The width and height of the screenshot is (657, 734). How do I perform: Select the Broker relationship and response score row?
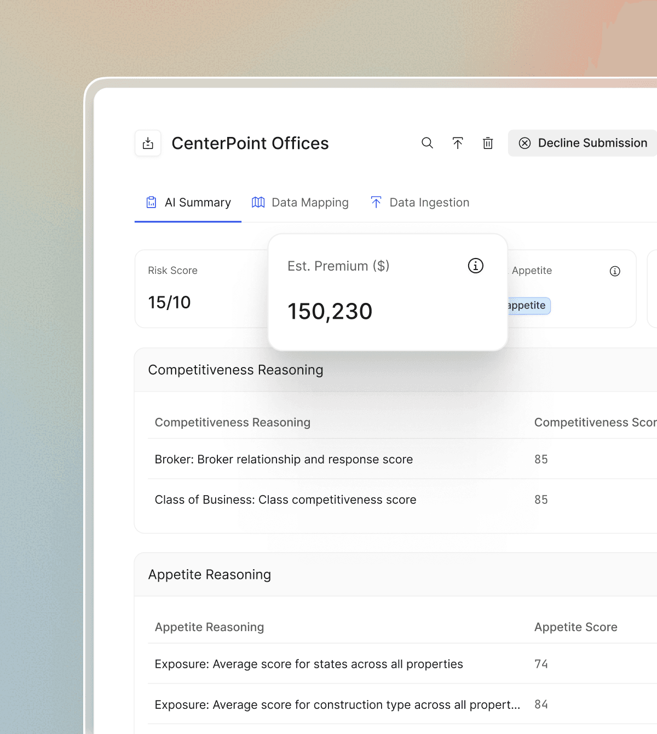coord(402,459)
